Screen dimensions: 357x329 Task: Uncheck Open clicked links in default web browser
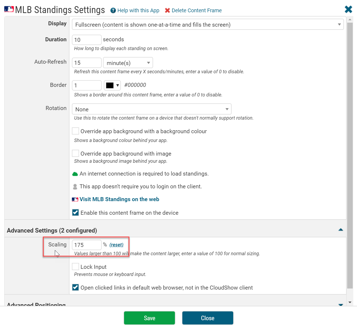76,287
